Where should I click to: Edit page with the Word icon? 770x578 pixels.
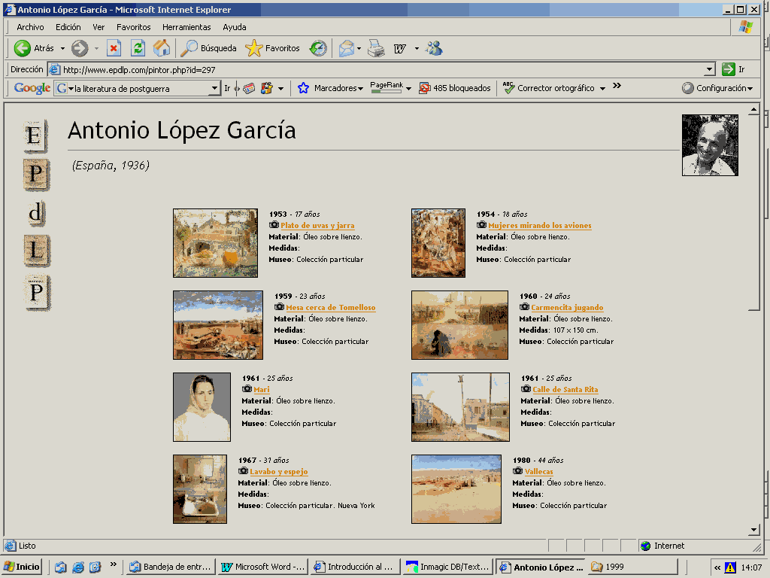pyautogui.click(x=400, y=48)
